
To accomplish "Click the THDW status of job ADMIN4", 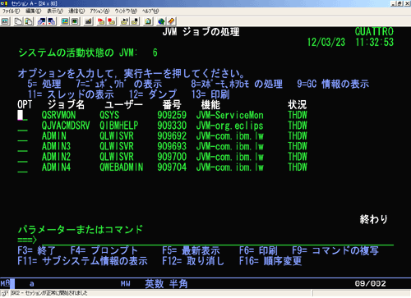I will pyautogui.click(x=298, y=167).
